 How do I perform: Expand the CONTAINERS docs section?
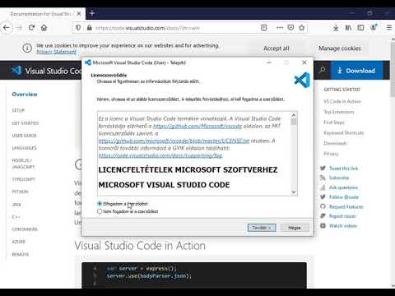[25, 229]
